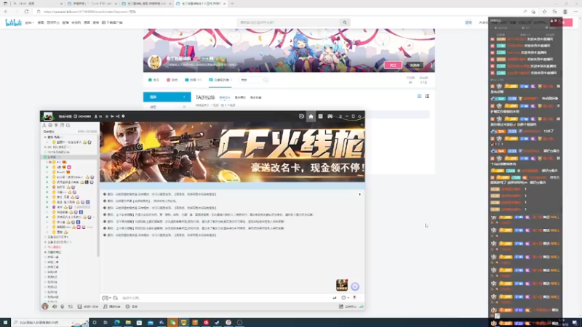Open the browser favorites star icon

click(544, 12)
